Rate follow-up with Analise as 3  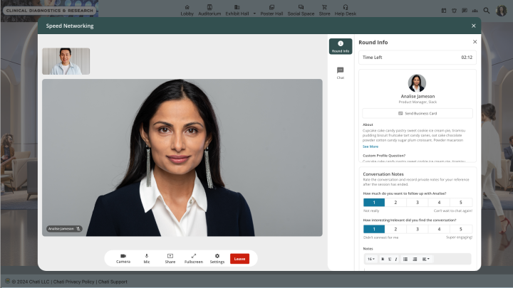[x=418, y=203]
